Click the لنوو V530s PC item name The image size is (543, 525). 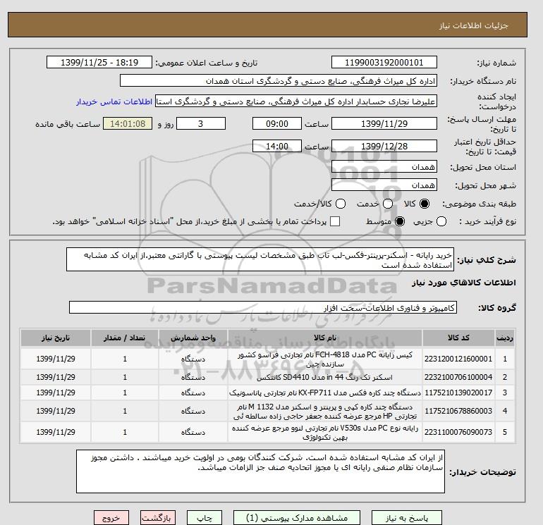[325, 432]
